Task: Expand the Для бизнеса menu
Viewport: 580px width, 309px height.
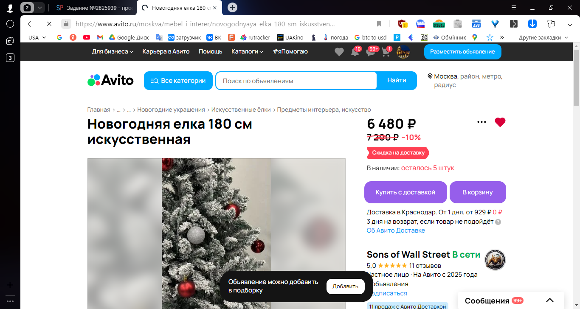Action: 113,51
